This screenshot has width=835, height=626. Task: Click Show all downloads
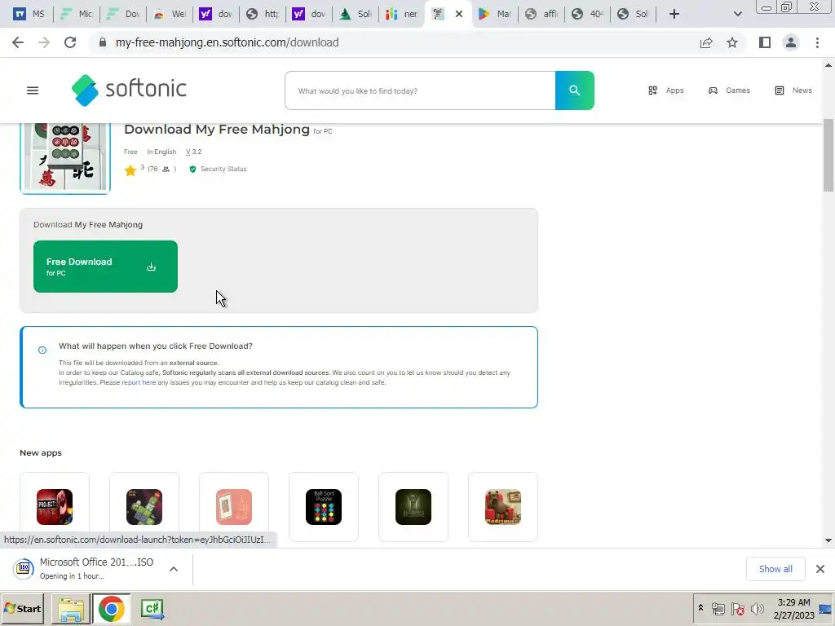coord(775,569)
